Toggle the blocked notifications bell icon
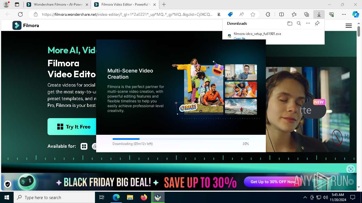Viewport: 362px width, 203px height. (219, 14)
